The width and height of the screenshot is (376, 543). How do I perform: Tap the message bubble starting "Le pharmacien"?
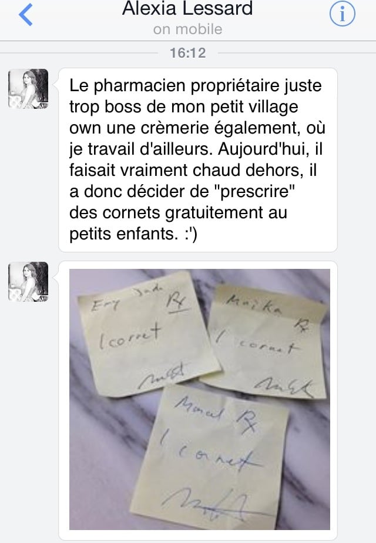pyautogui.click(x=198, y=160)
